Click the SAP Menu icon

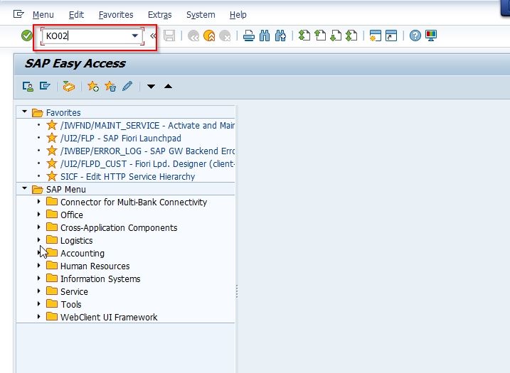[x=45, y=86]
